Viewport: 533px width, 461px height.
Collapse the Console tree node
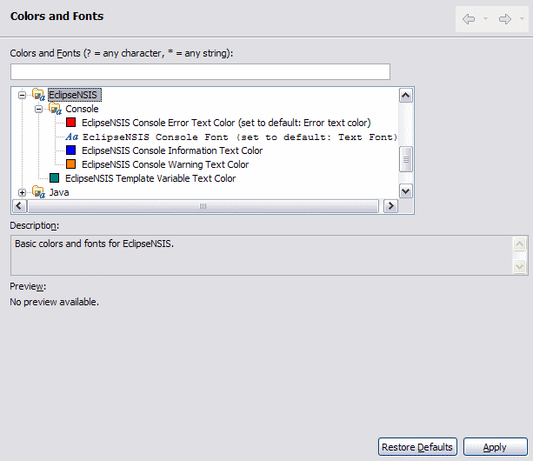click(x=38, y=109)
